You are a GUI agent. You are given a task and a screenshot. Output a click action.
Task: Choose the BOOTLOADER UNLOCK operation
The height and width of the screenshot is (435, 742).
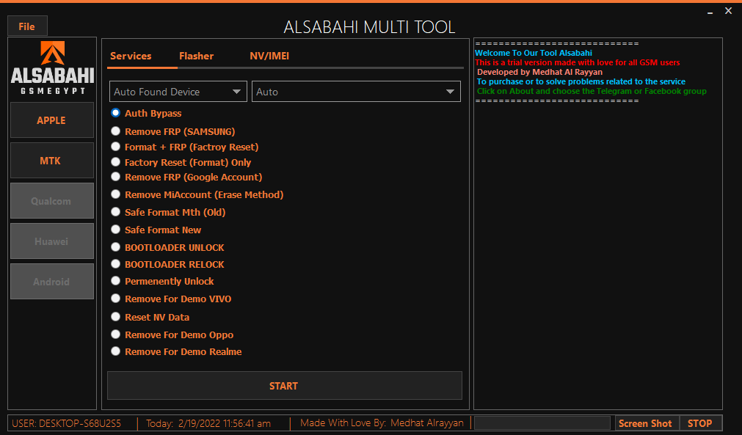click(x=115, y=246)
